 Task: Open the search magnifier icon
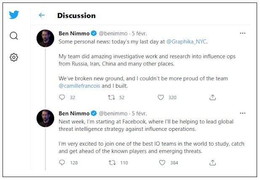click(x=14, y=36)
